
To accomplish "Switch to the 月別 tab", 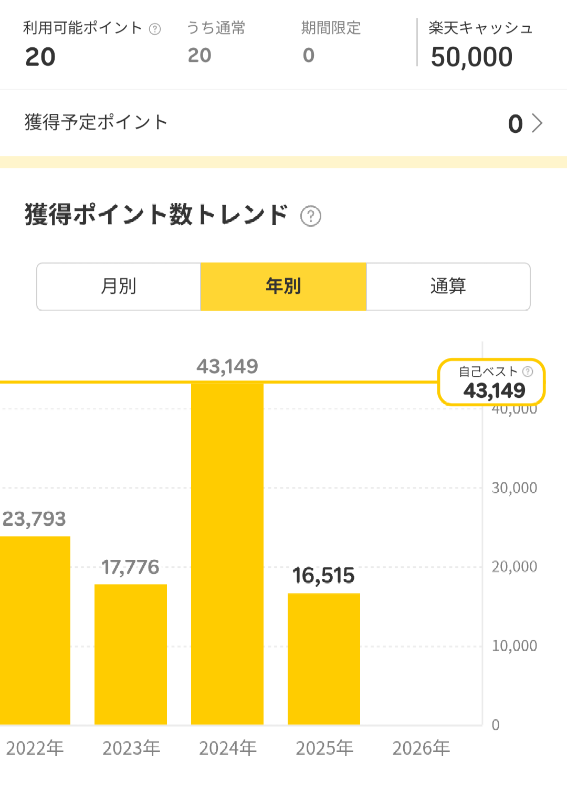I will click(119, 287).
